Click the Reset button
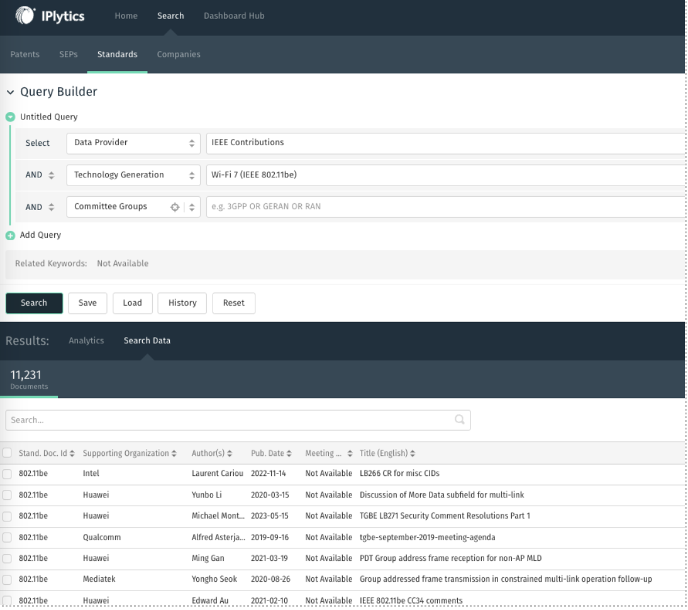 [234, 303]
